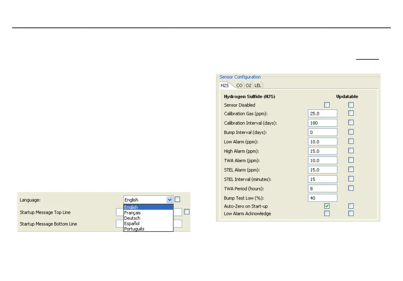Select English in language list
The width and height of the screenshot is (403, 281).
point(148,207)
